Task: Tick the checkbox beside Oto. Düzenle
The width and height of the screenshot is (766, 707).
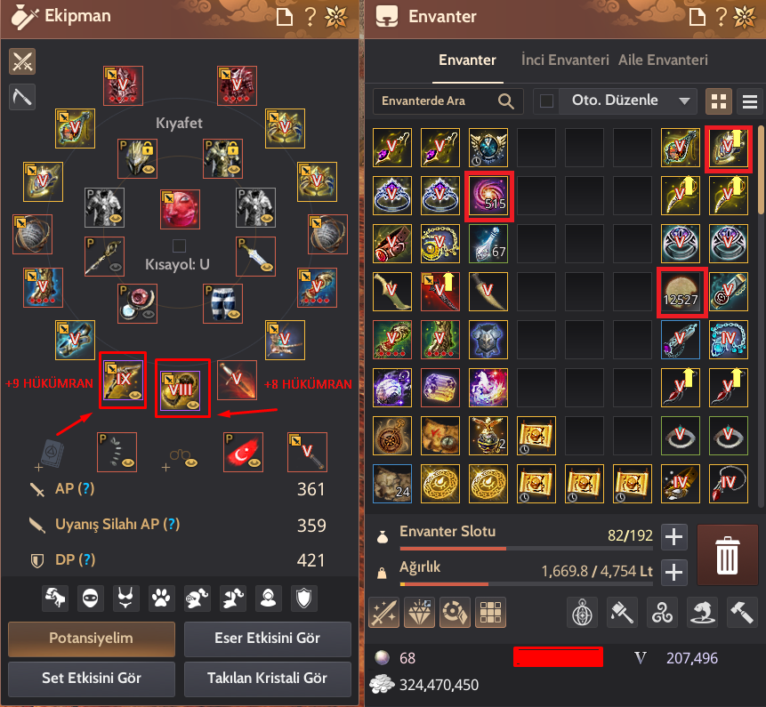Action: tap(546, 101)
